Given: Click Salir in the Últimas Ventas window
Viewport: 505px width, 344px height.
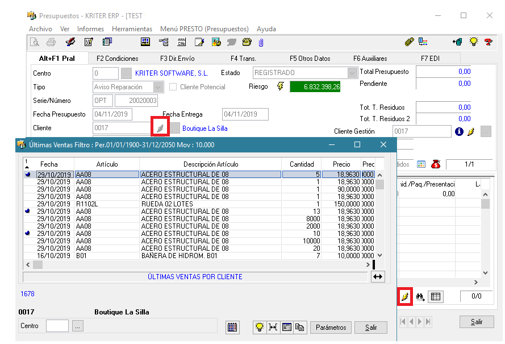Looking at the screenshot, I should click(371, 328).
